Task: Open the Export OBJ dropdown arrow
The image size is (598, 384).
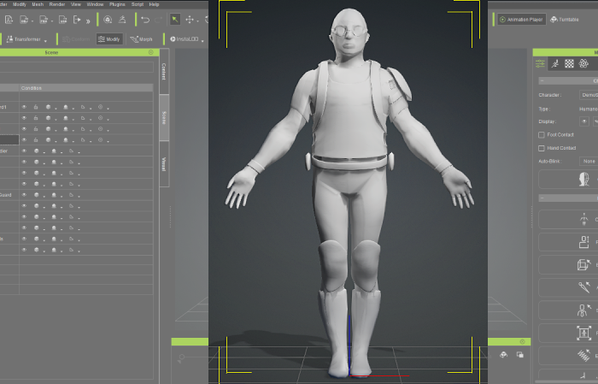Action: click(x=32, y=21)
